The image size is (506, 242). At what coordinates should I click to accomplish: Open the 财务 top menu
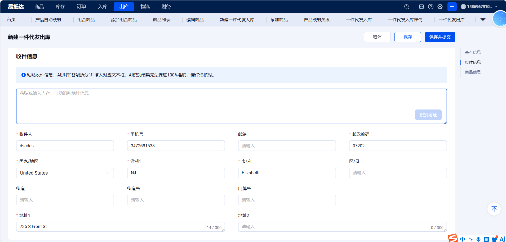pos(166,7)
